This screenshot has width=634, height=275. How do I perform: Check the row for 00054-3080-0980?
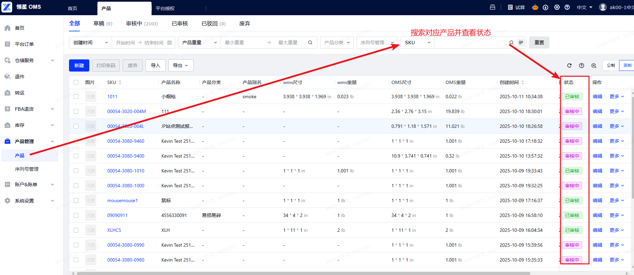[x=76, y=260]
